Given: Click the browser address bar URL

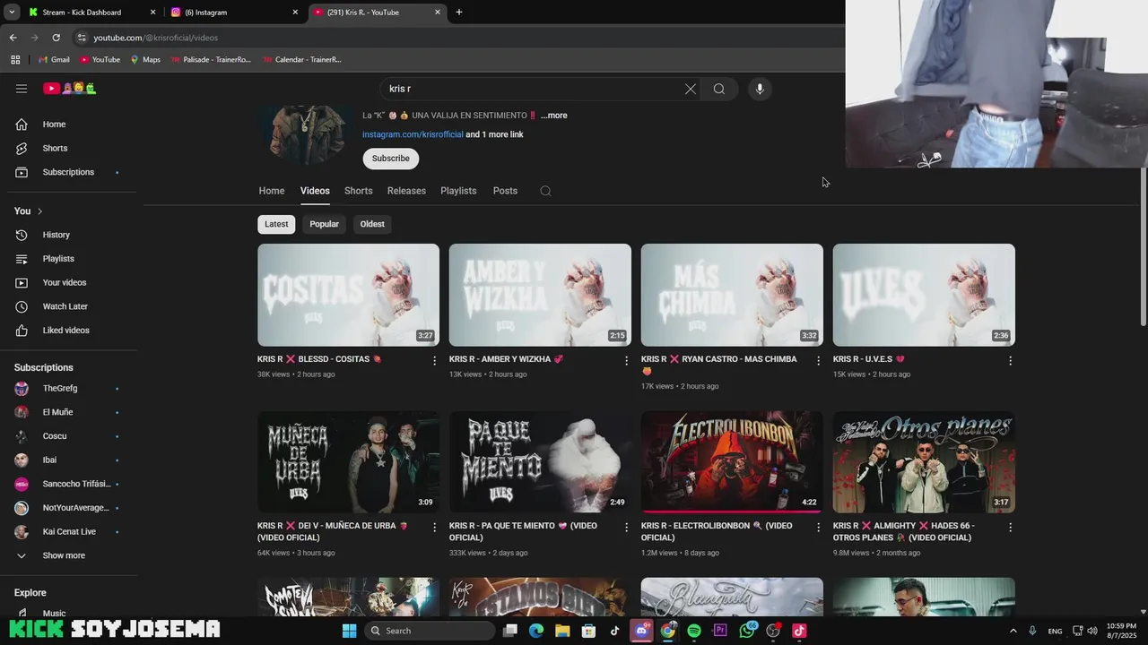Looking at the screenshot, I should 156,38.
